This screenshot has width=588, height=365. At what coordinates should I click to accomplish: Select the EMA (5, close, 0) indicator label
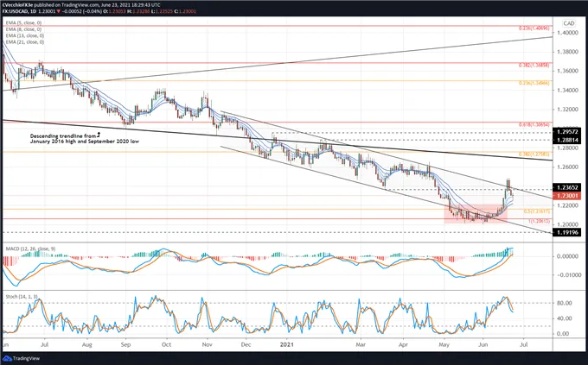pyautogui.click(x=23, y=22)
